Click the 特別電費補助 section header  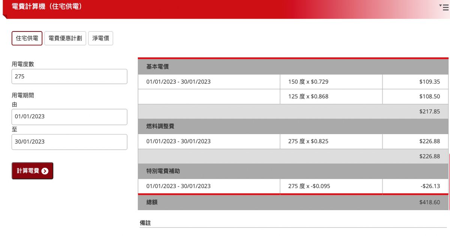coord(293,171)
